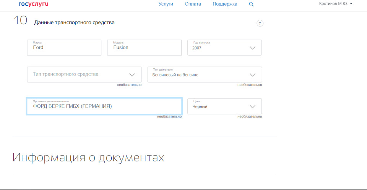Open the Цвет Черный dropdown

tap(224, 106)
